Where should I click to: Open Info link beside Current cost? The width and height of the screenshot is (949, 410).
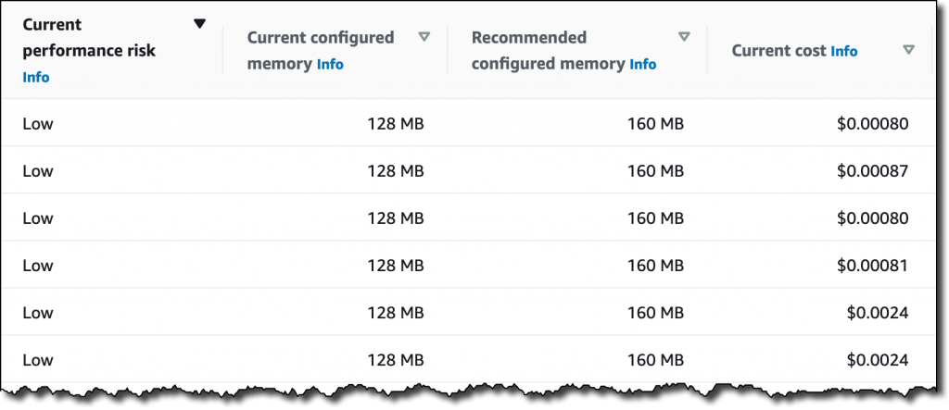pyautogui.click(x=844, y=52)
